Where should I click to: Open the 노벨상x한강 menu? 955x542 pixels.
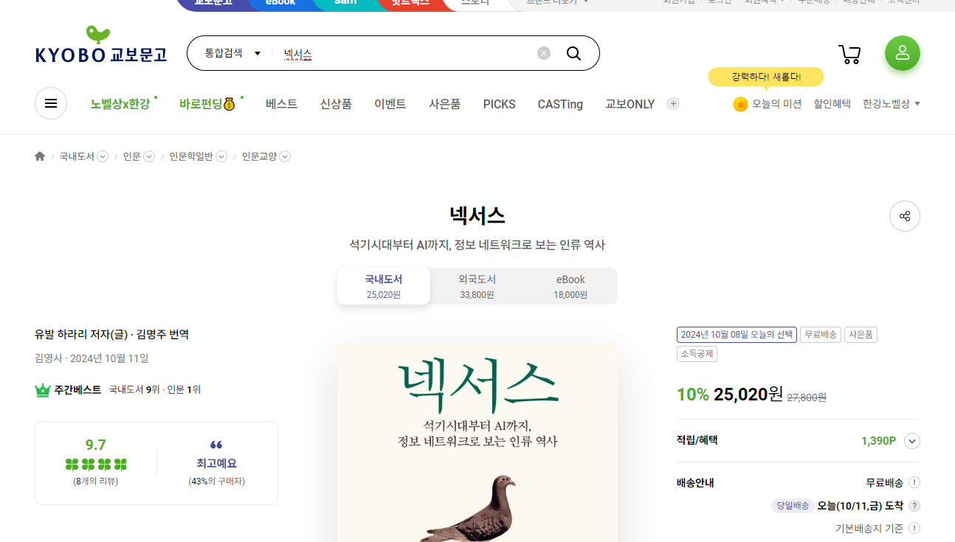coord(120,104)
